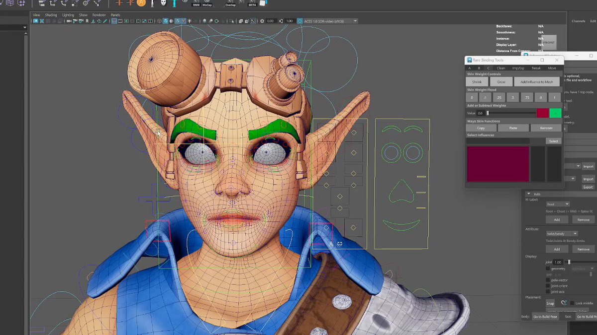Click the select camera icon in panel toolbar
Screen dimensions: 597x335
[36, 21]
